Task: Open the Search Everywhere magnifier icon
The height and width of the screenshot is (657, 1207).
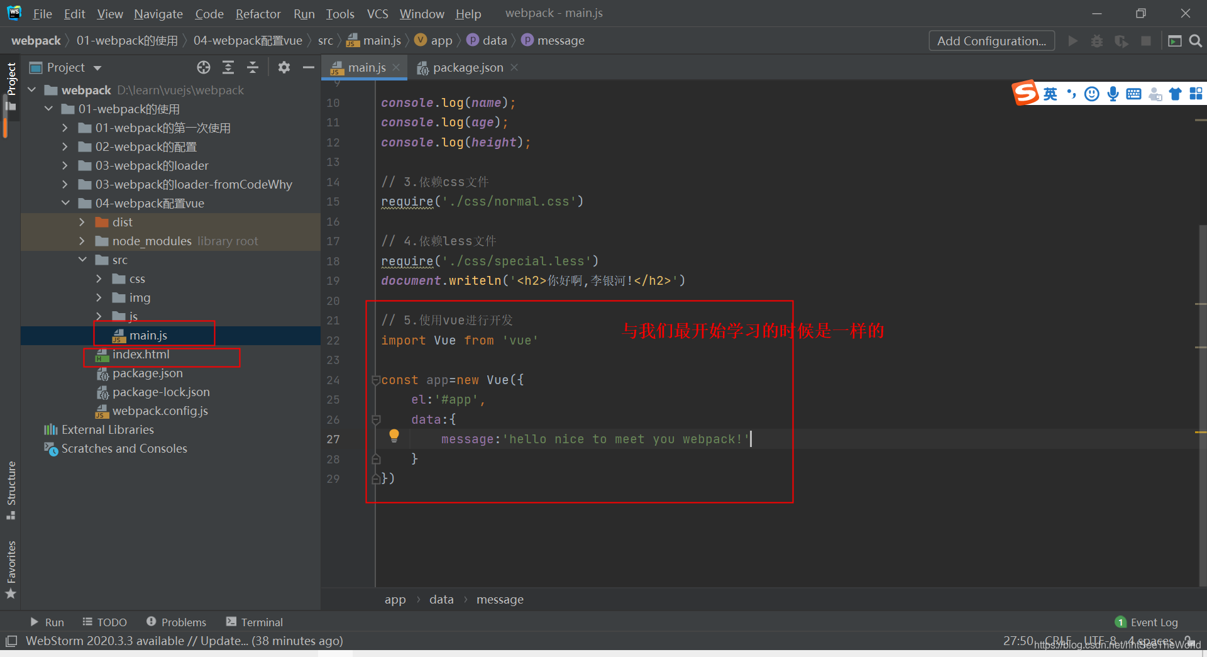Action: point(1196,41)
